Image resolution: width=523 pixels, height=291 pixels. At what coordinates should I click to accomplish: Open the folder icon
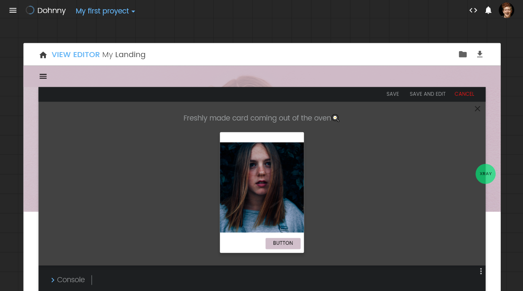click(x=463, y=54)
